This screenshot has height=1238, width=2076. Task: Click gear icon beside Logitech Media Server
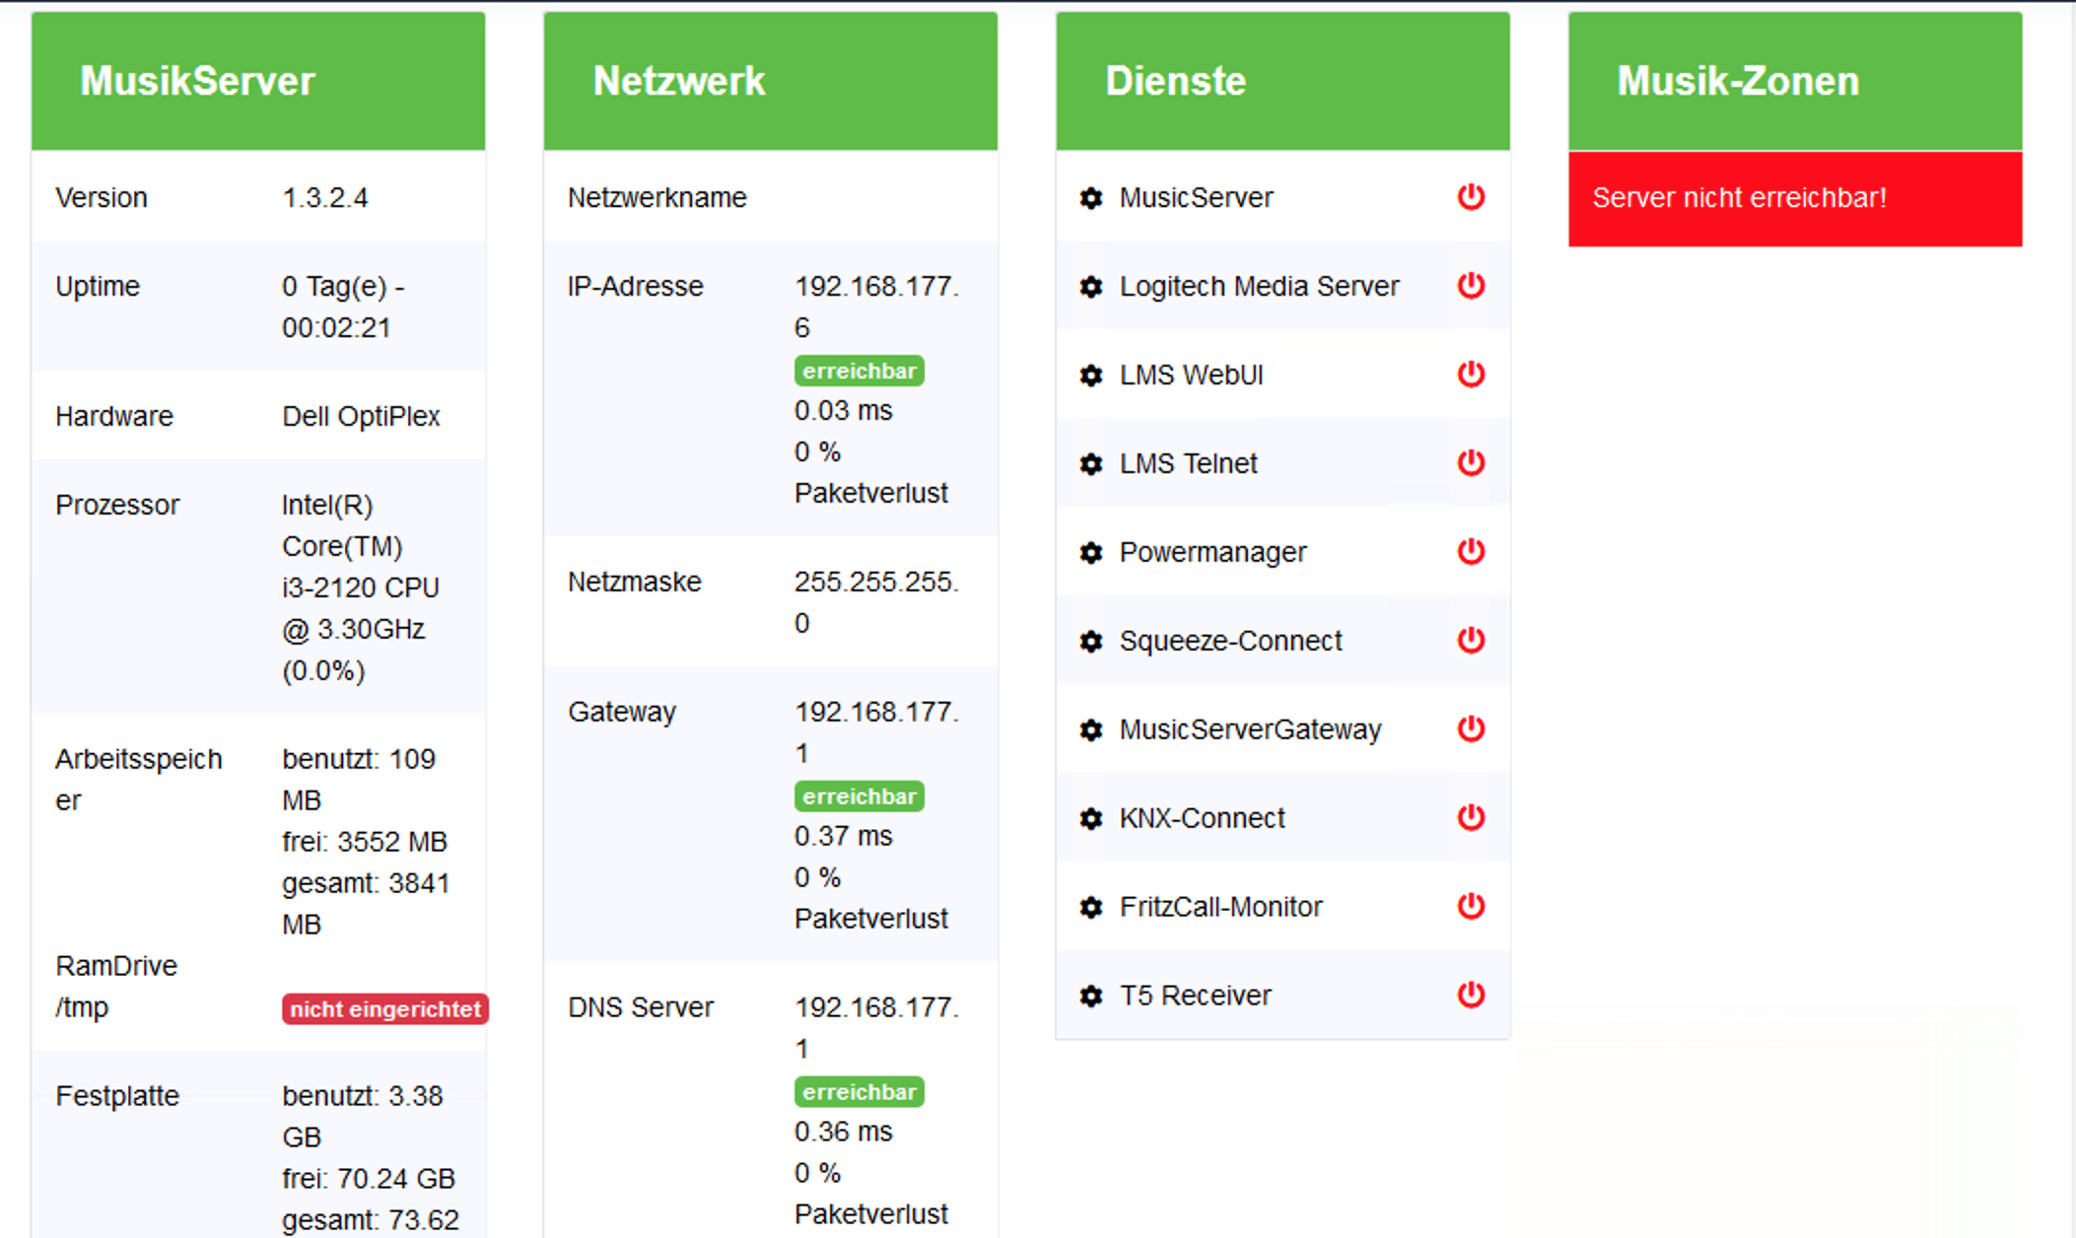coord(1090,287)
